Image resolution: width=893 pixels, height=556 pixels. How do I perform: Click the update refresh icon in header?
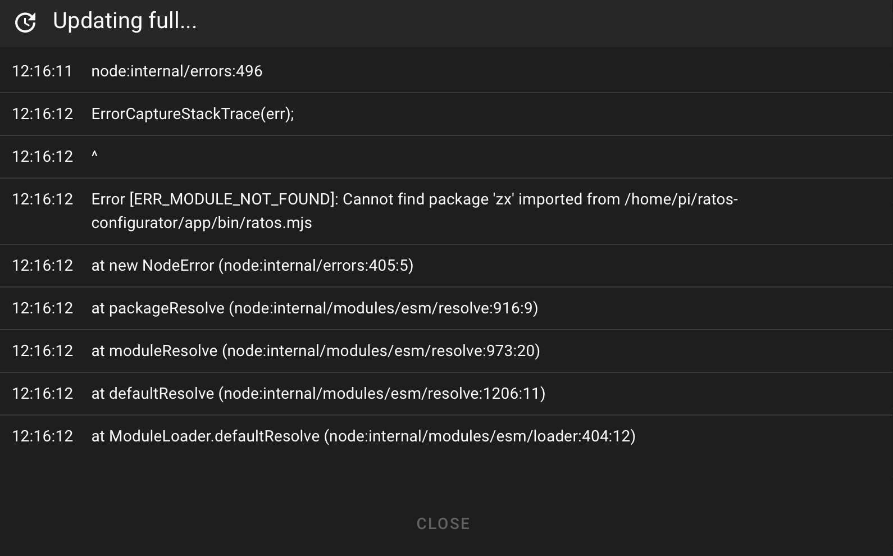[25, 22]
